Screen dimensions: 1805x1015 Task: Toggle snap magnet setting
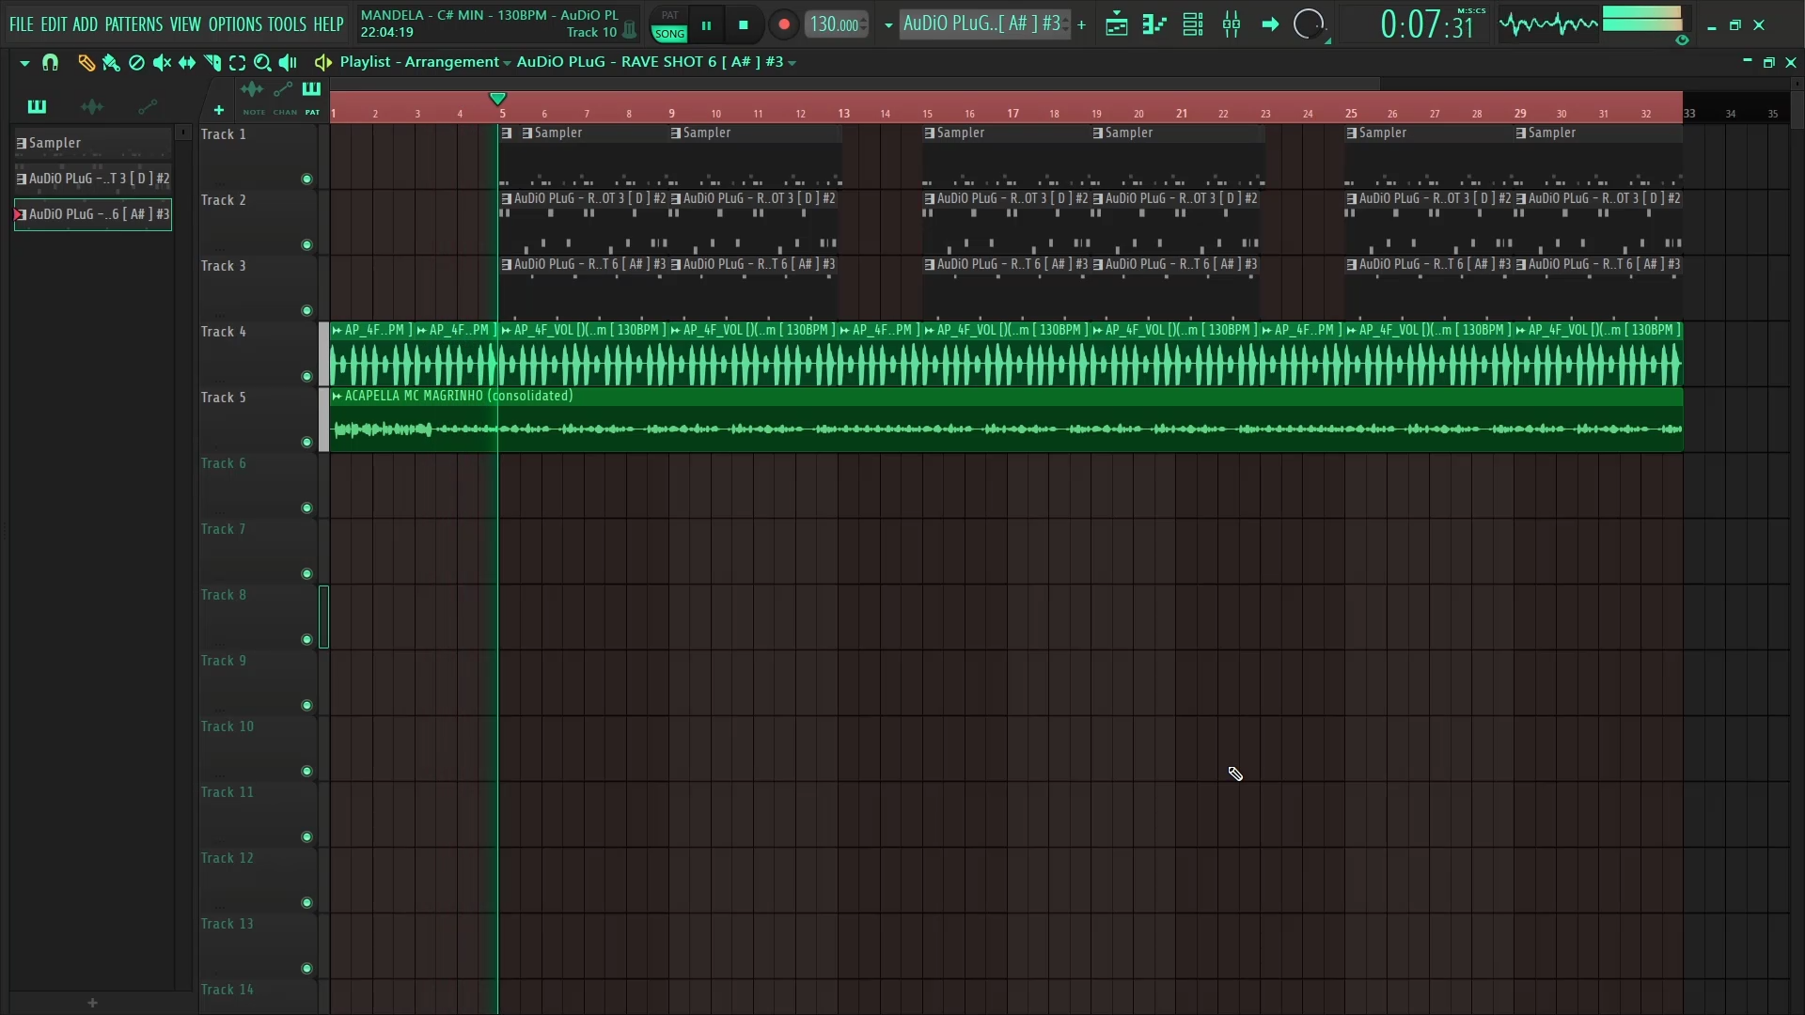click(50, 62)
